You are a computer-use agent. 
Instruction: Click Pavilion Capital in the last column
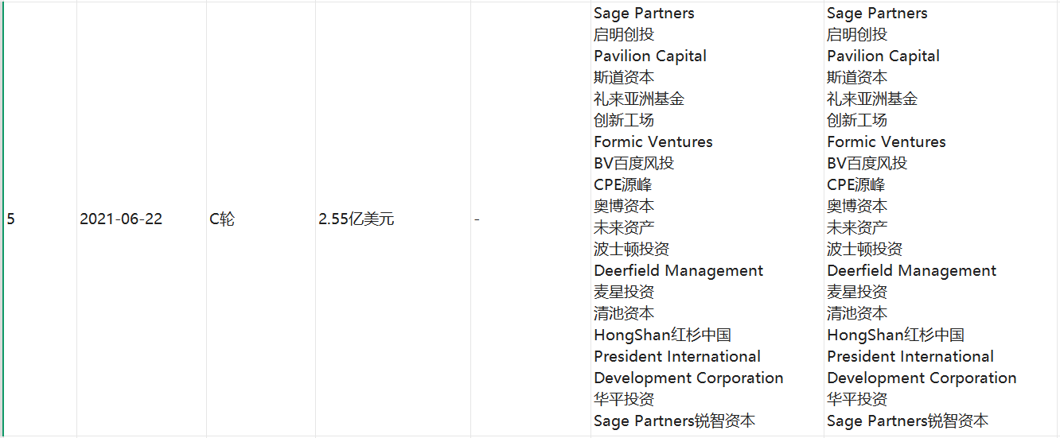(883, 56)
